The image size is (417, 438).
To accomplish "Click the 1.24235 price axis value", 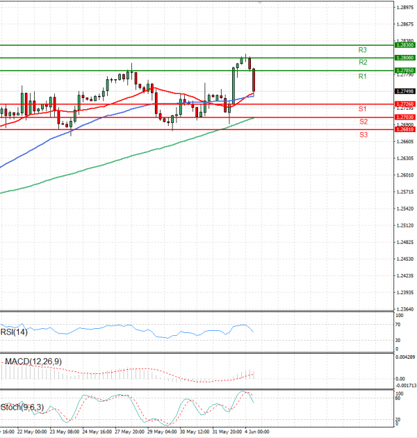I will point(405,276).
